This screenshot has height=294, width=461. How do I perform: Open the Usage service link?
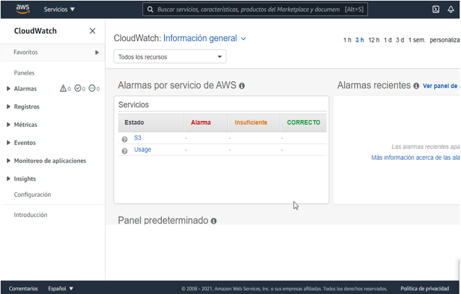click(x=142, y=150)
